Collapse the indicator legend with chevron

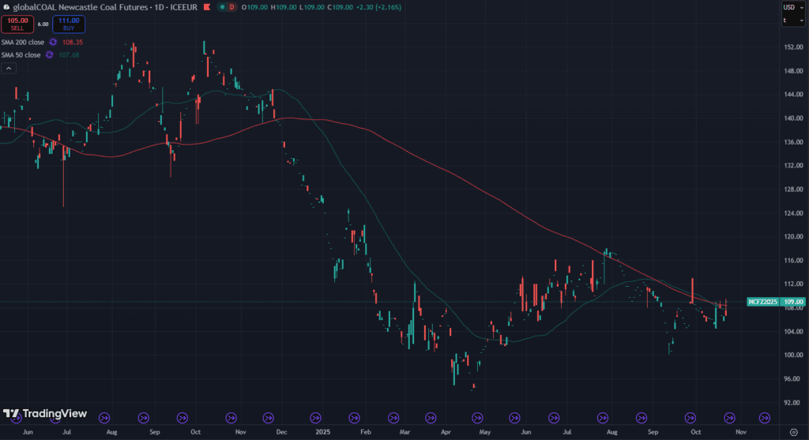point(9,69)
